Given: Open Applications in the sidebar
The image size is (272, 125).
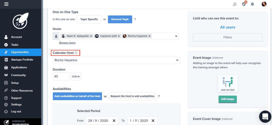Looking at the screenshot, I should click(19, 67).
